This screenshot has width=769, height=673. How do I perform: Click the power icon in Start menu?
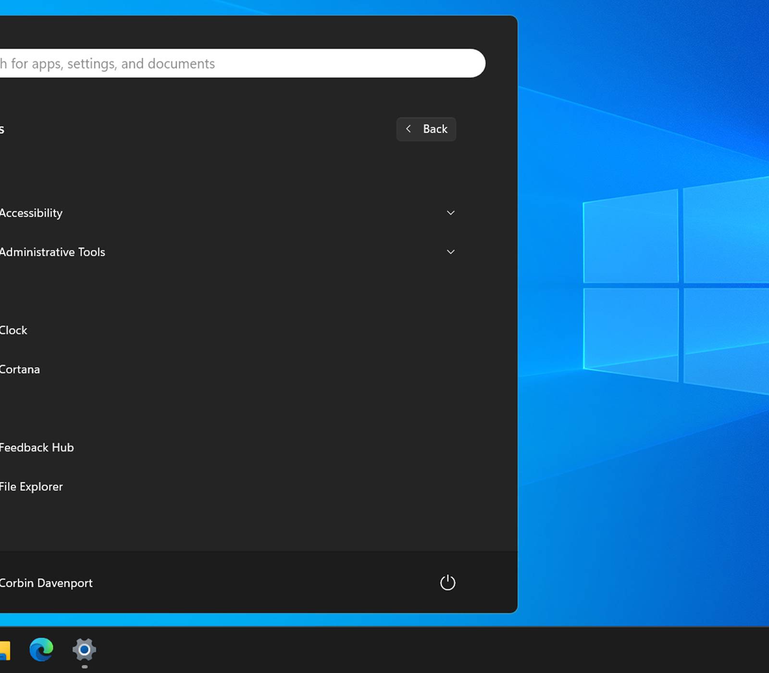[447, 583]
